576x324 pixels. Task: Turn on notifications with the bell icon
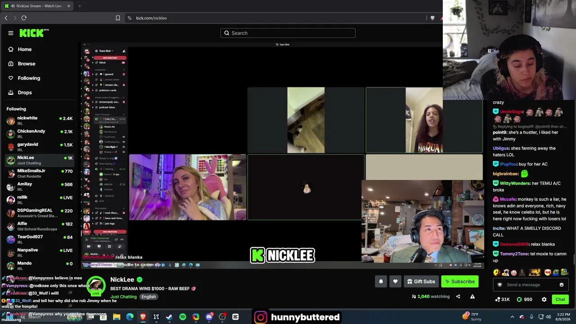tap(381, 282)
